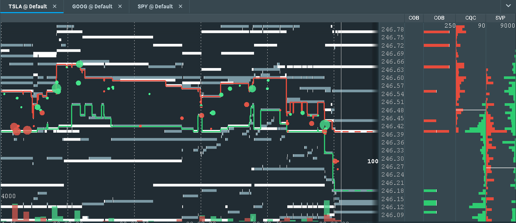The image size is (516, 223).
Task: Click the 250 scale value in COB column
Action: (x=450, y=25)
